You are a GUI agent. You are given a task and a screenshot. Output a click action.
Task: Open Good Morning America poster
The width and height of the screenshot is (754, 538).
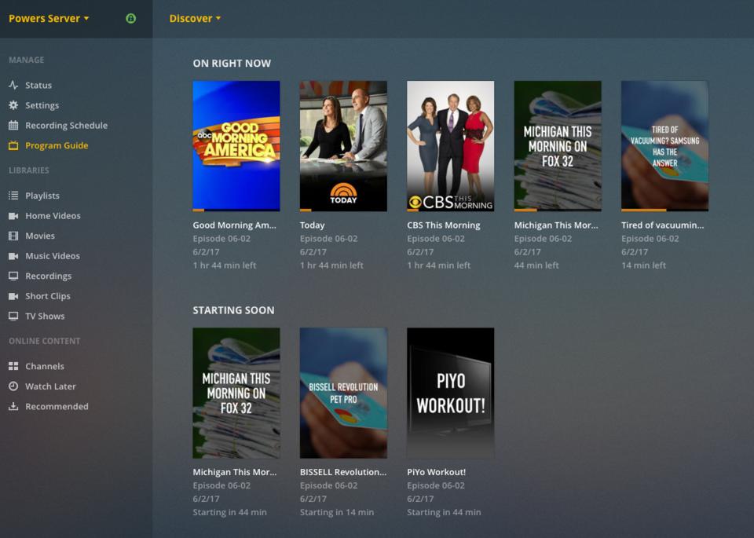(x=236, y=145)
